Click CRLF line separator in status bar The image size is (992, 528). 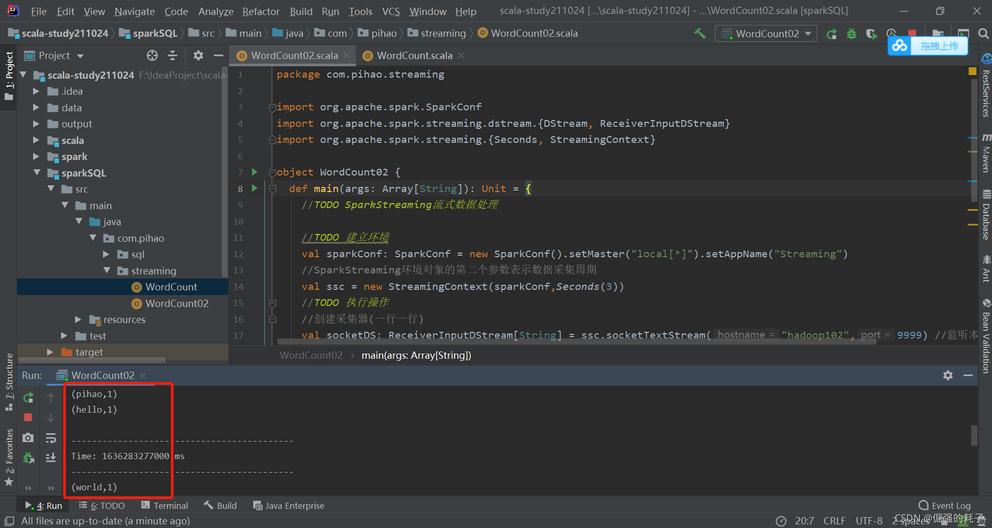(835, 521)
